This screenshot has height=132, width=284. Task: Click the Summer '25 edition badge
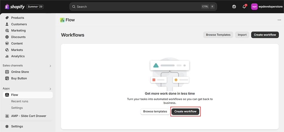pyautogui.click(x=35, y=7)
